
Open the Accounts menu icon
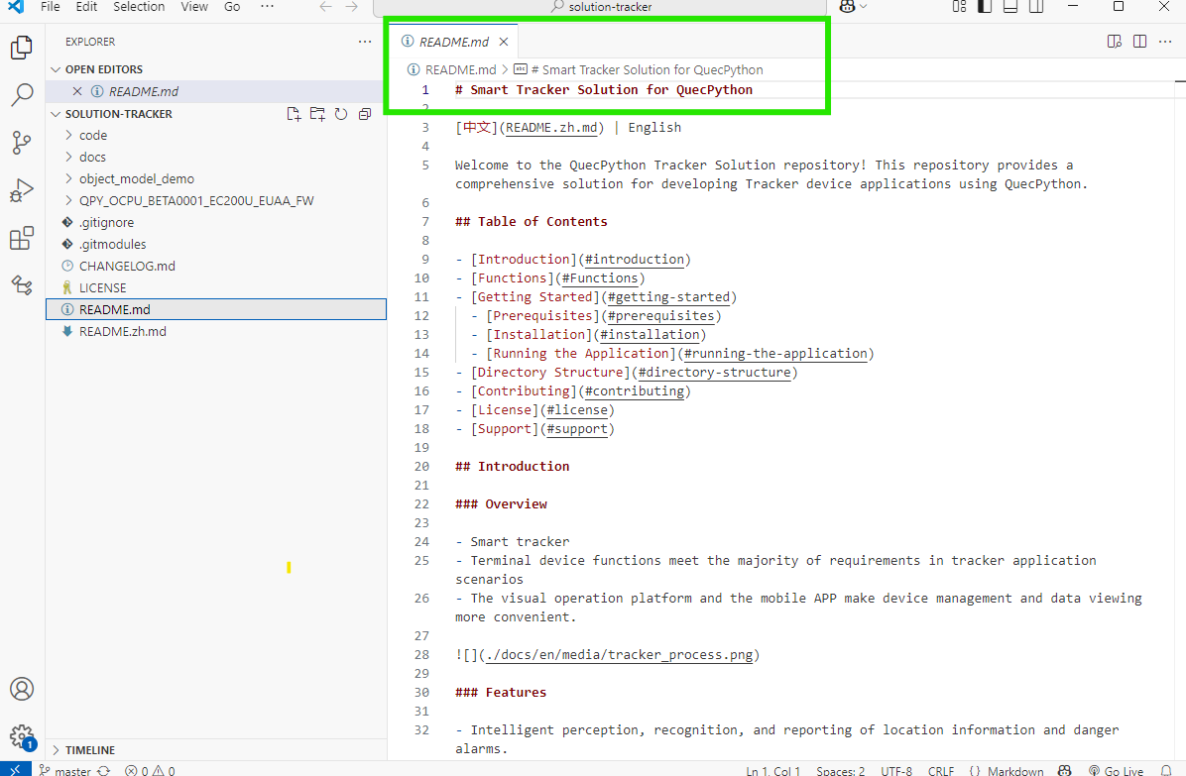[22, 689]
